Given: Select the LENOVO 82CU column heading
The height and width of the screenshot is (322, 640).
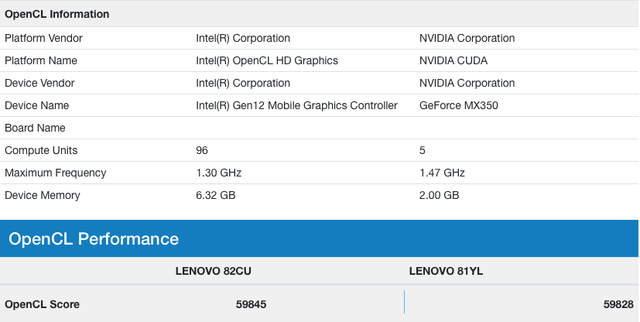Looking at the screenshot, I should click(x=214, y=270).
